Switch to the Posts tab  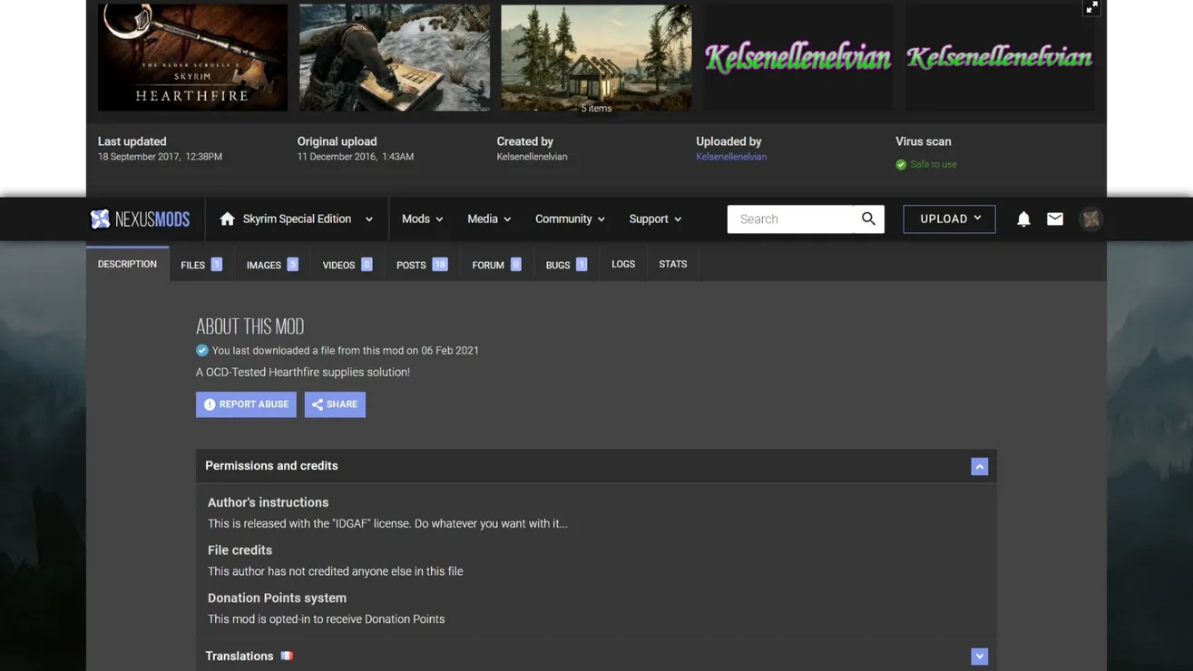click(x=421, y=265)
